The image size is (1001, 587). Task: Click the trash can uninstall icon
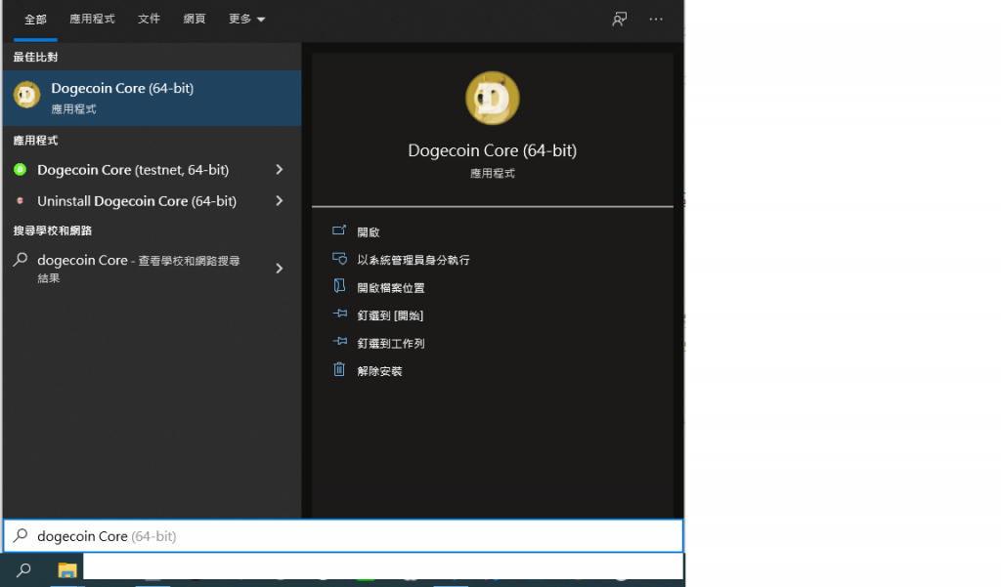[339, 369]
